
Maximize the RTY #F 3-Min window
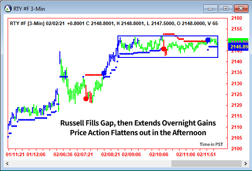tap(225, 9)
